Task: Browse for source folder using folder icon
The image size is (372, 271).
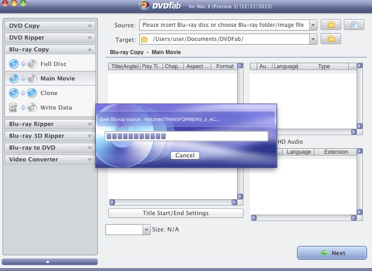Action: pos(331,25)
